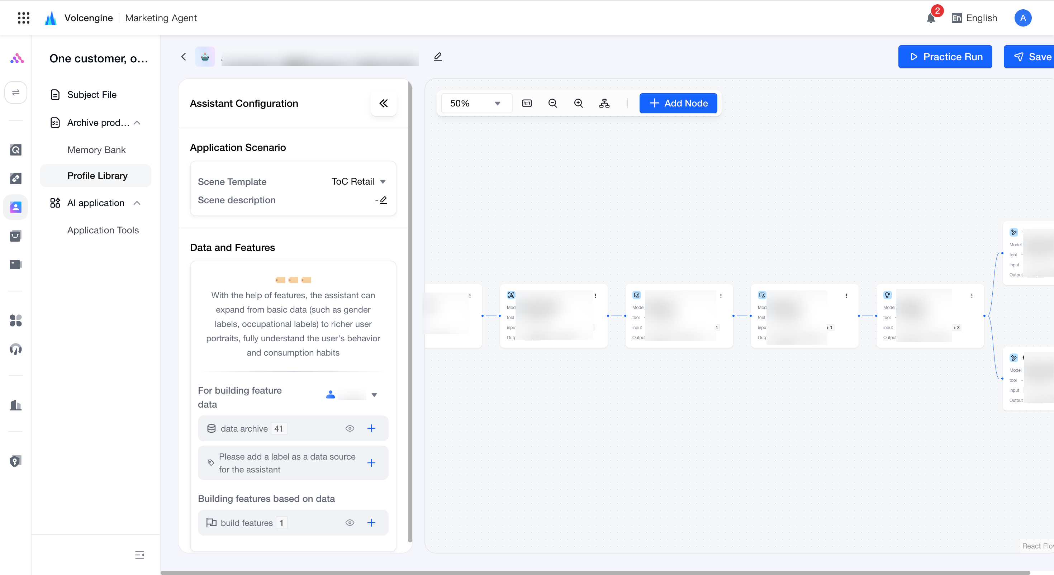Add a build feature with plus
This screenshot has height=575, width=1054.
click(371, 523)
